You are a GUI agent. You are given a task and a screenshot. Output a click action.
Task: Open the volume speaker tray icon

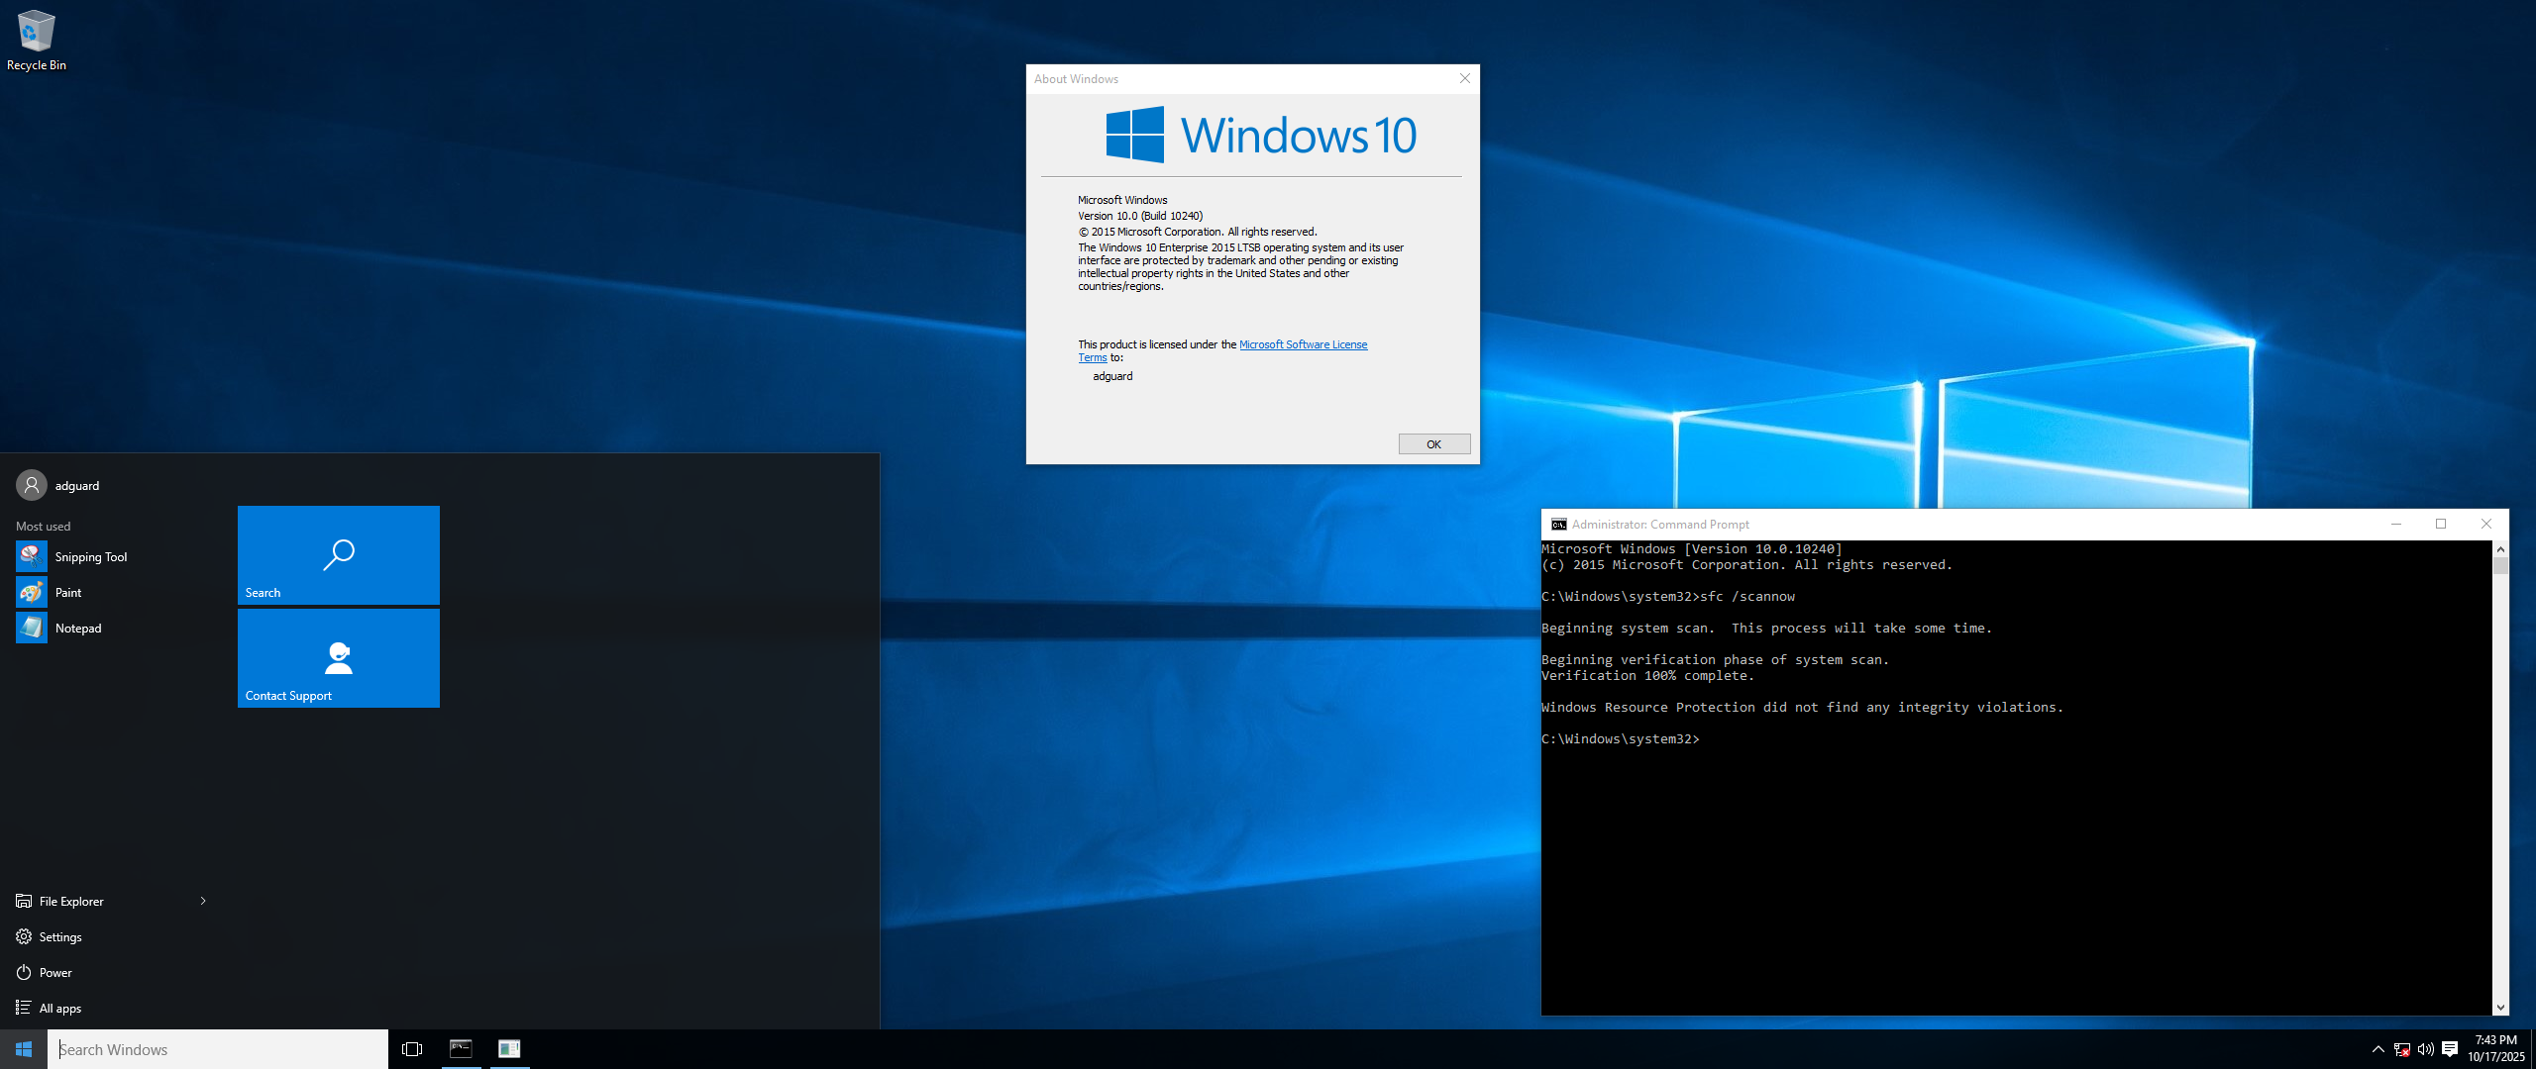[2425, 1049]
